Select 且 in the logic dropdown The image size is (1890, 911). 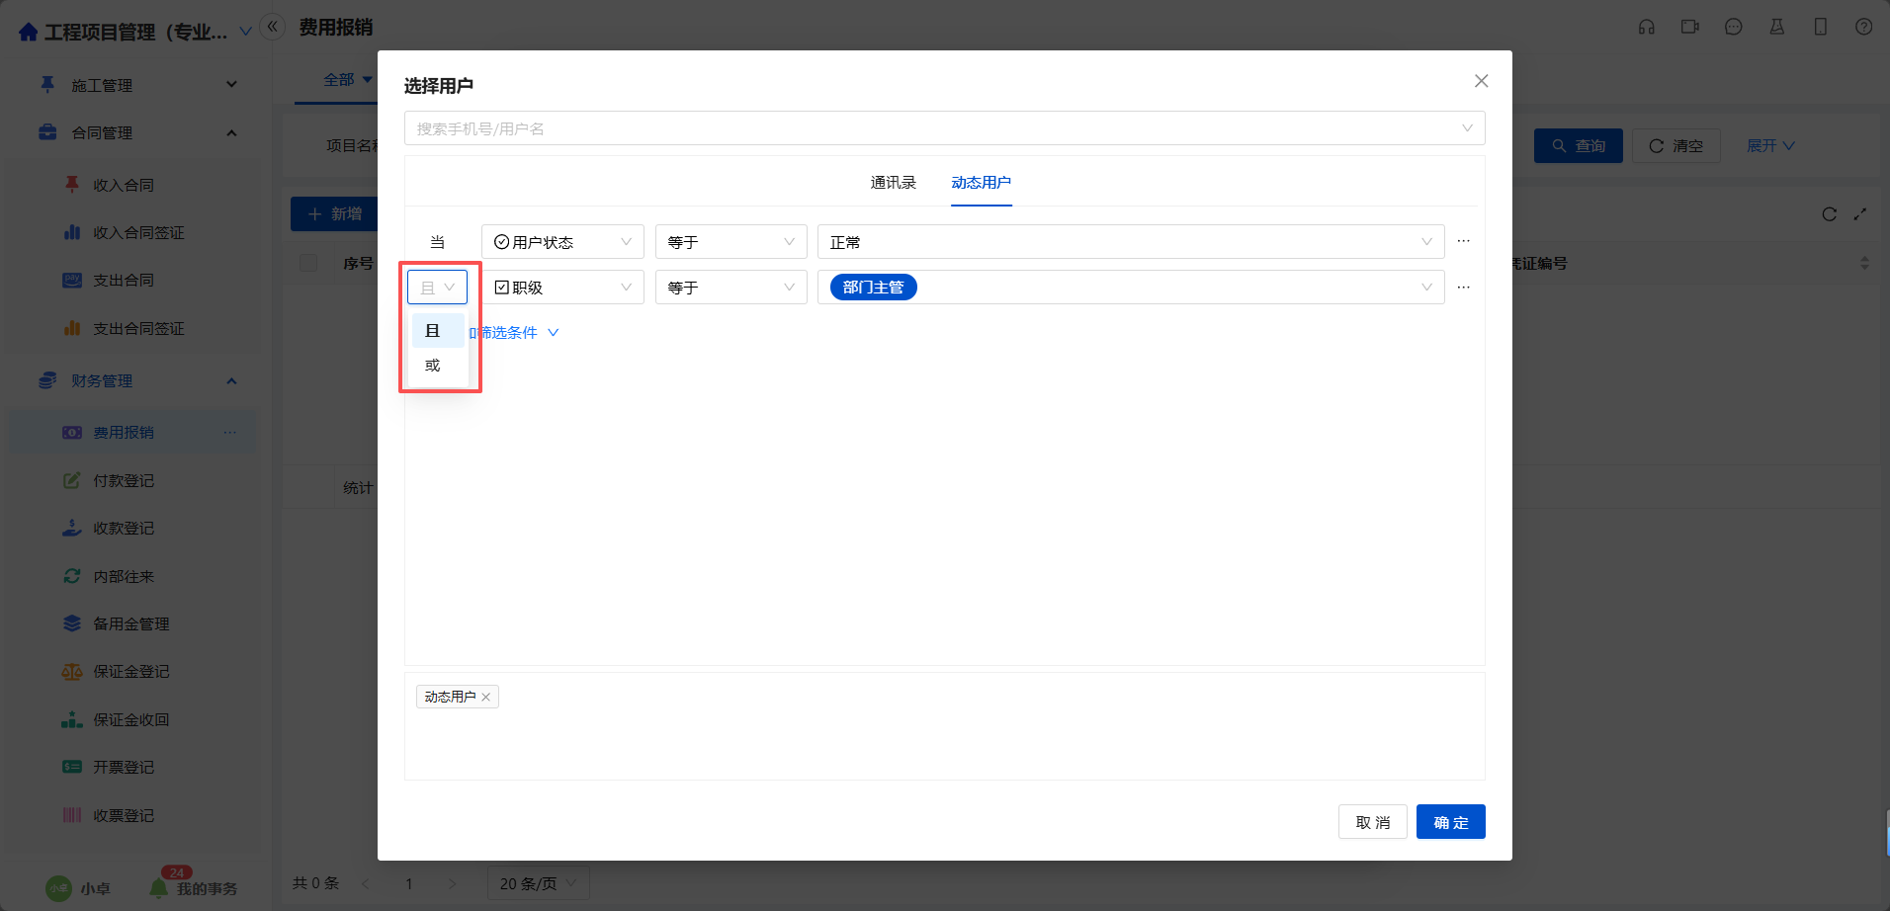433,331
